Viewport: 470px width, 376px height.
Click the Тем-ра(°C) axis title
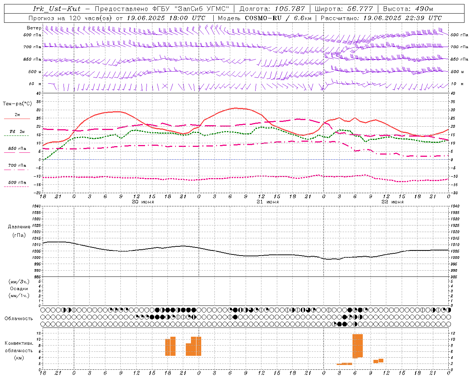[17, 104]
